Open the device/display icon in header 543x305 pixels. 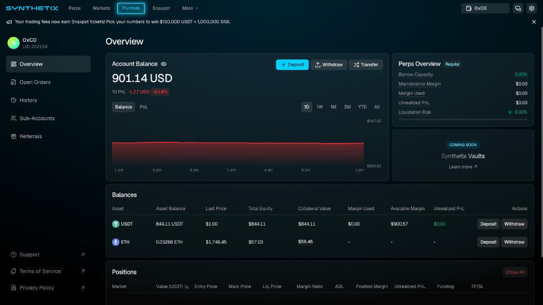[518, 8]
